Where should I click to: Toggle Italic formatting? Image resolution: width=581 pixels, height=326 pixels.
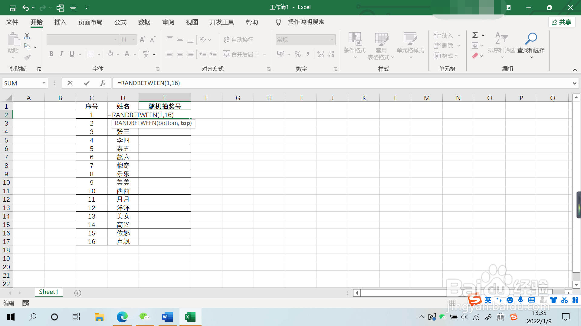[x=61, y=54]
